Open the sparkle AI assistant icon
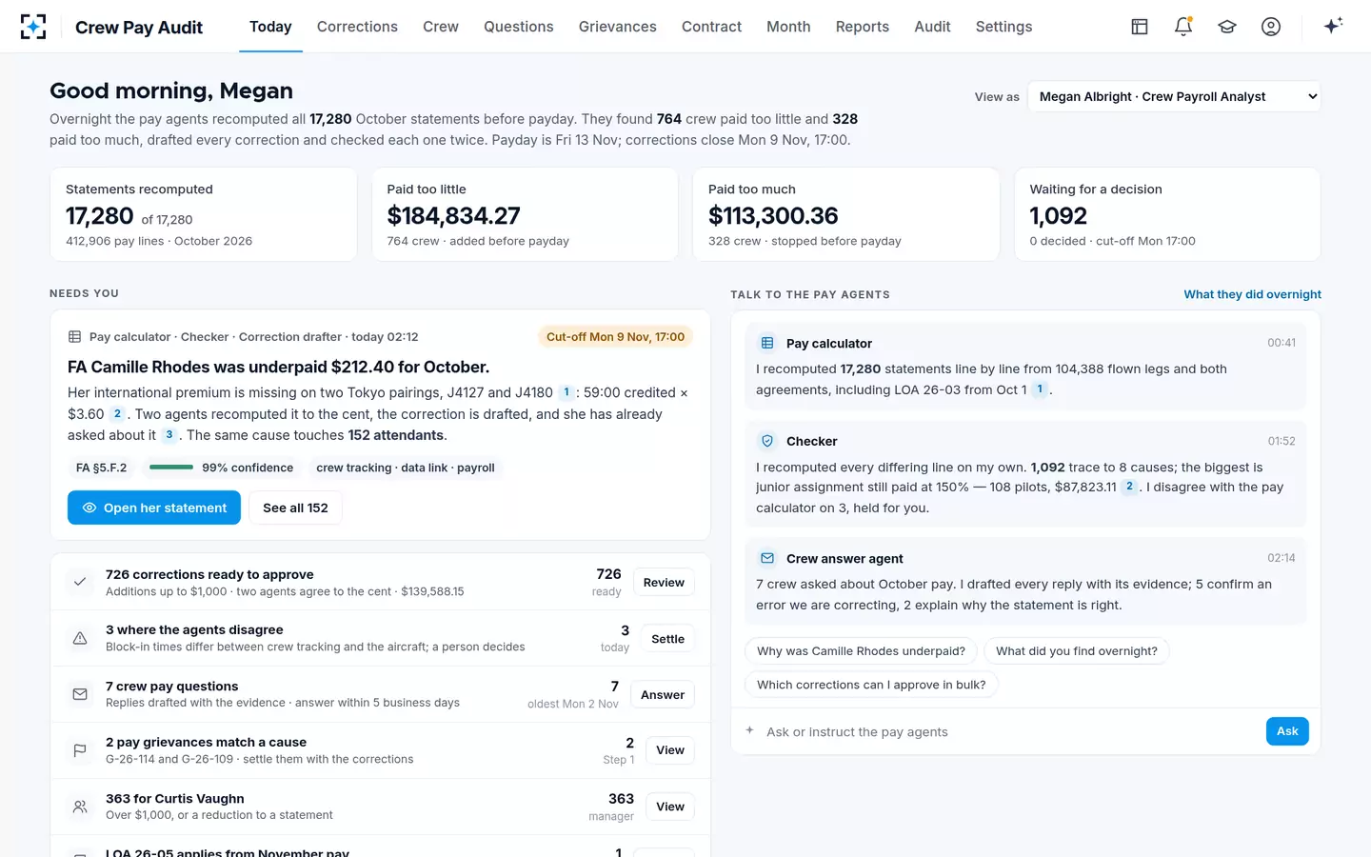Screen dimensions: 1371x857 click(1333, 26)
